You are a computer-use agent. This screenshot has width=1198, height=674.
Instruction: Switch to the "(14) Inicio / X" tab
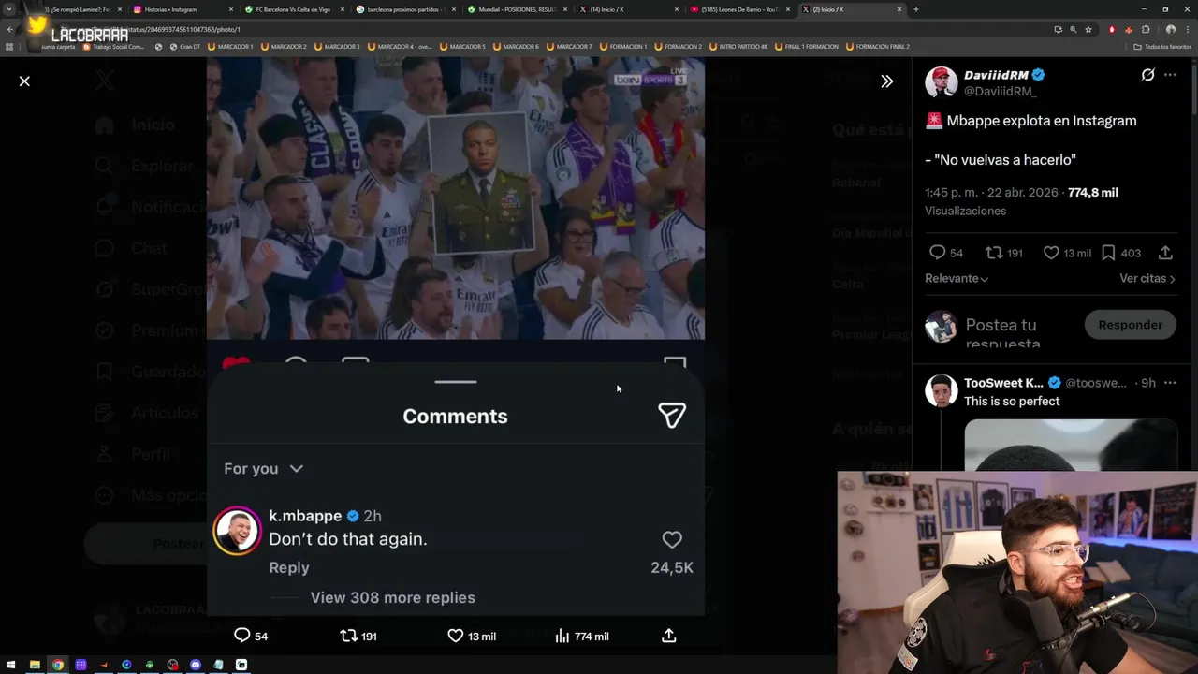[x=628, y=9]
